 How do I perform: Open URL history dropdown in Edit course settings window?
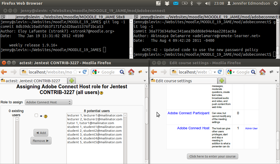[215, 72]
